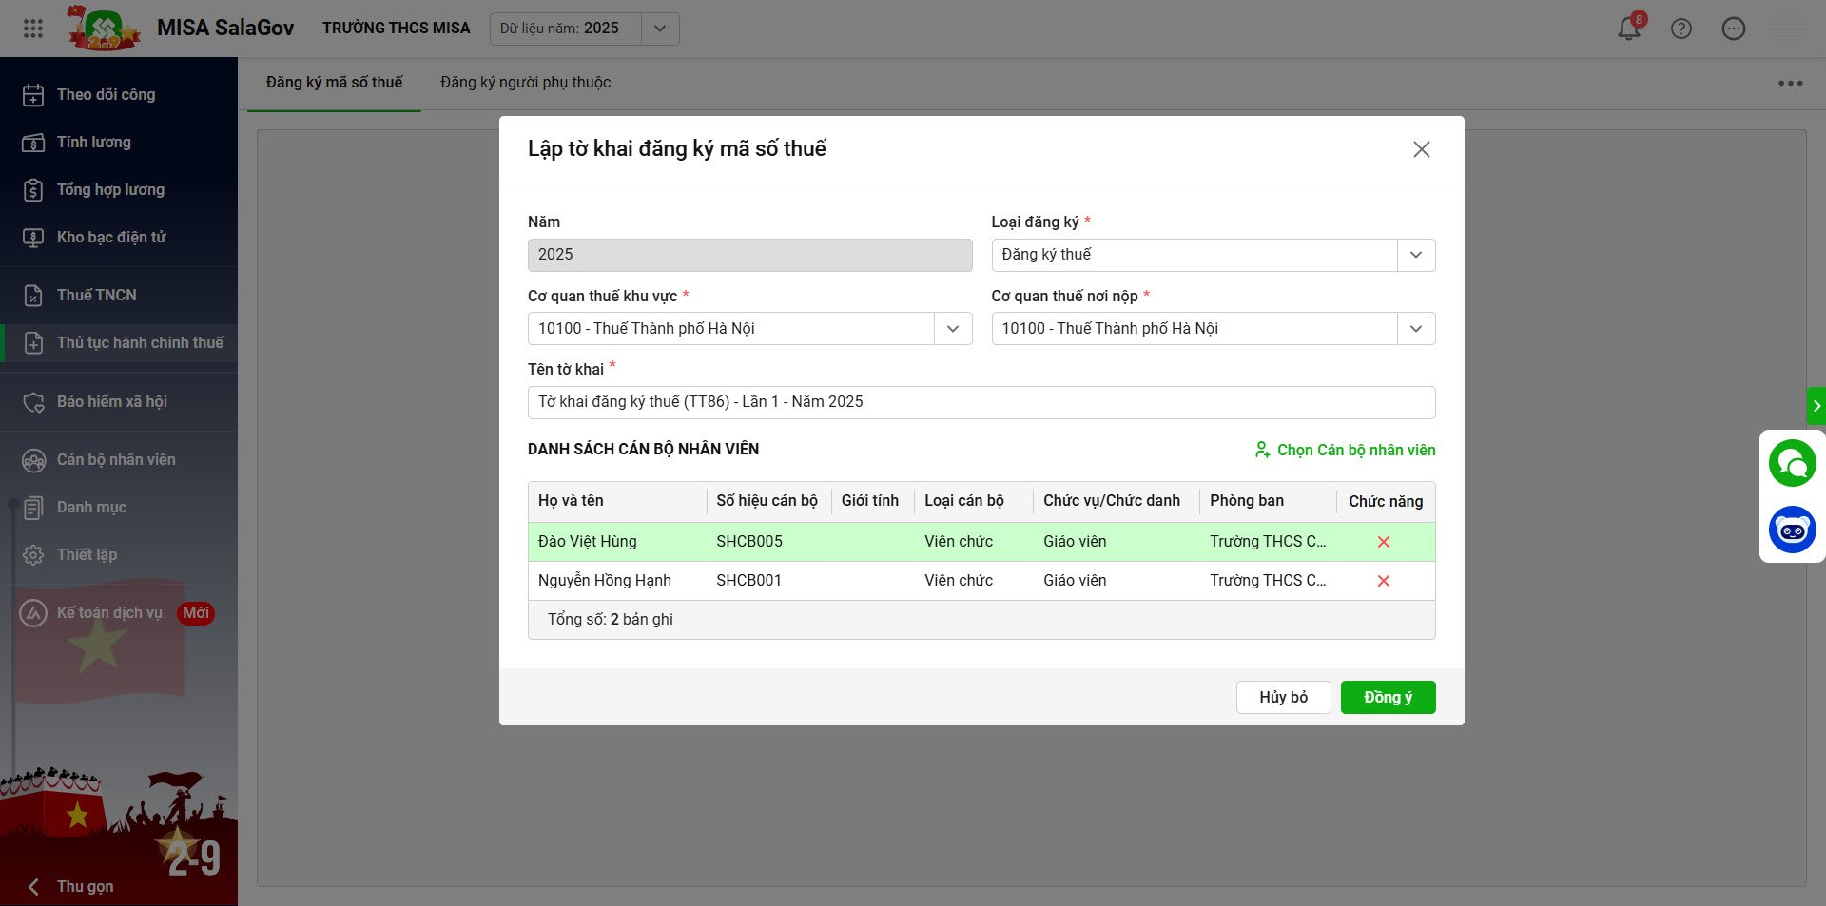Switch to Đăng ký người phụ thuộc tab
Screen dimensions: 1826x906
(x=525, y=83)
